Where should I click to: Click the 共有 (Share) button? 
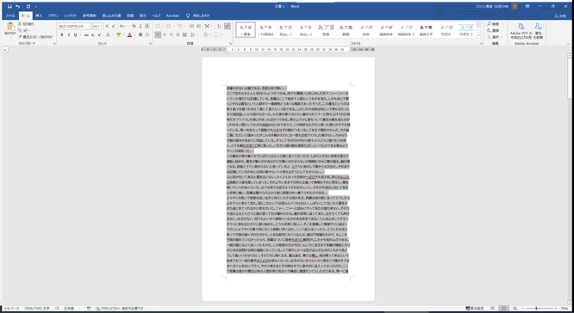point(560,16)
